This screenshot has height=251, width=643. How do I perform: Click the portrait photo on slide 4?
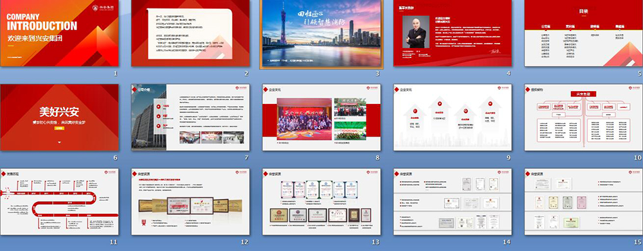pyautogui.click(x=416, y=32)
